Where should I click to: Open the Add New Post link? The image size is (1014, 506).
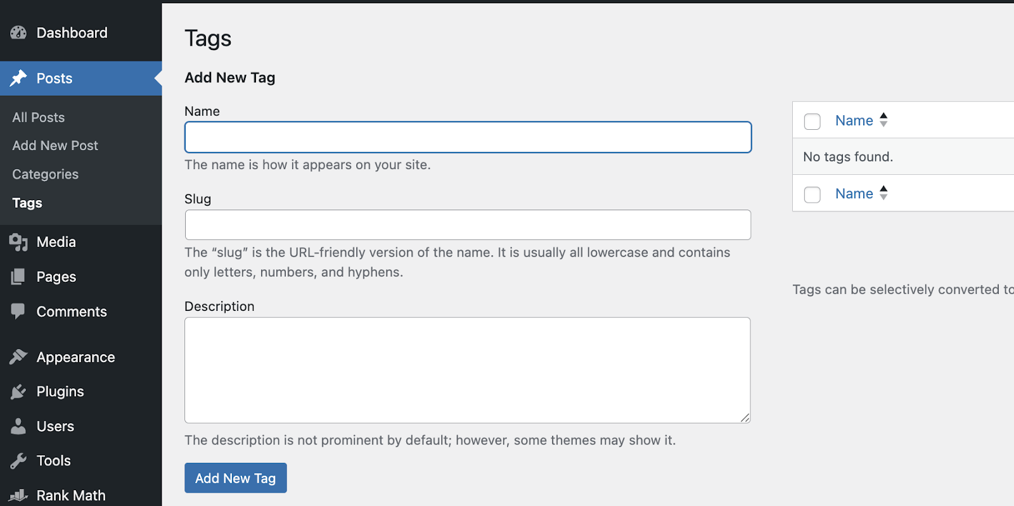(x=55, y=145)
